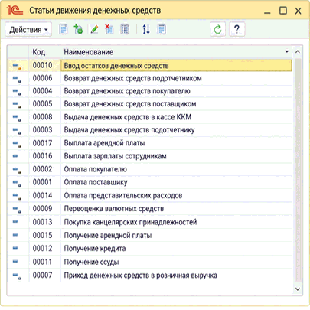
Task: Select 'Выплата зарплаты сотрудникам' name cell
Action: pos(176,156)
